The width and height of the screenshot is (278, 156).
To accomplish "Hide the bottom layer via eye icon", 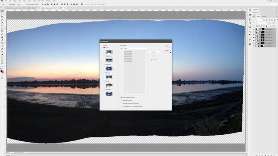I will pyautogui.click(x=254, y=46).
